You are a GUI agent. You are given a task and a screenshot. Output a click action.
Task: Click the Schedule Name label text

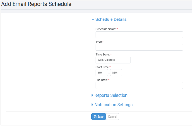106,29
